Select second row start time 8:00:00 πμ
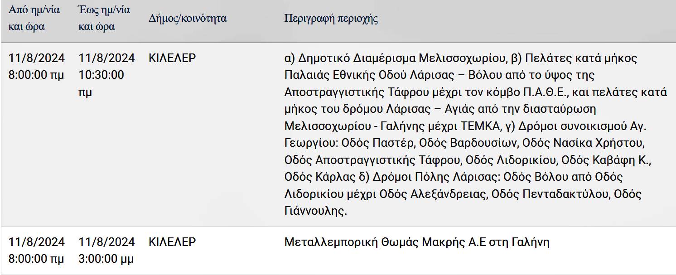676x275 pixels. tap(36, 259)
